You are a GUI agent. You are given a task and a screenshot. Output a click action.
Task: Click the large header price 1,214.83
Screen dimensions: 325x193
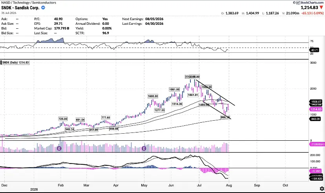point(309,7)
